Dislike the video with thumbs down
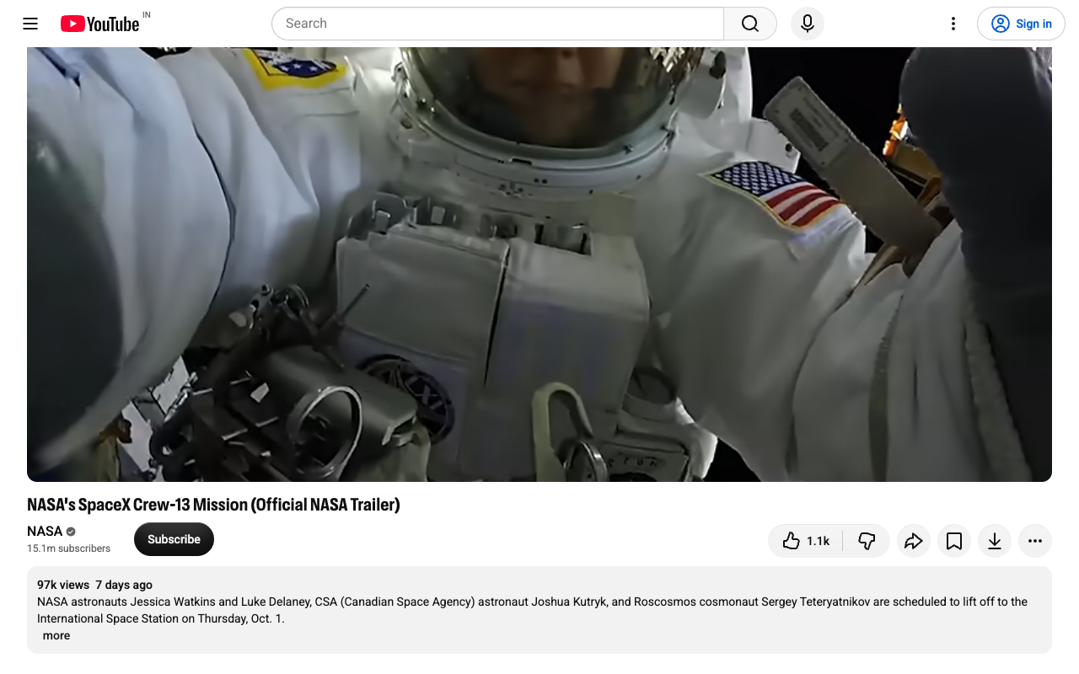 tap(867, 541)
